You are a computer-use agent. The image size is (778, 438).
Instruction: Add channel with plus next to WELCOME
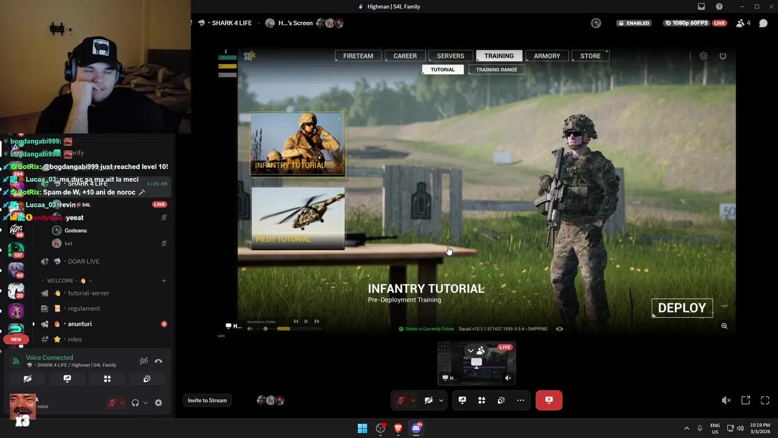[x=164, y=280]
